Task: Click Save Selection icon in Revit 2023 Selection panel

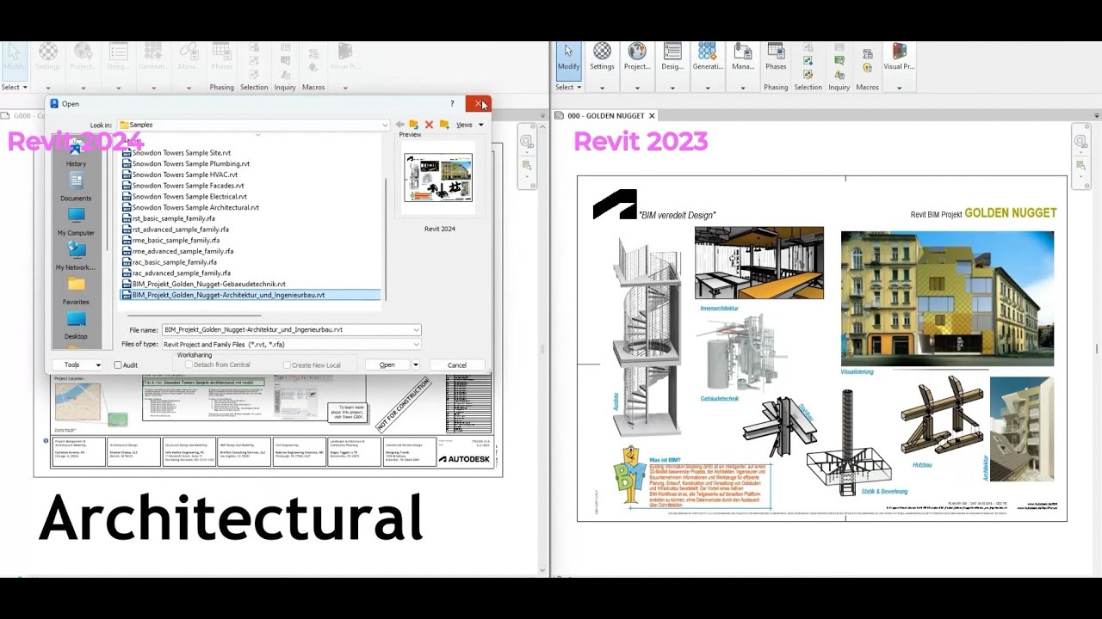Action: (x=808, y=49)
